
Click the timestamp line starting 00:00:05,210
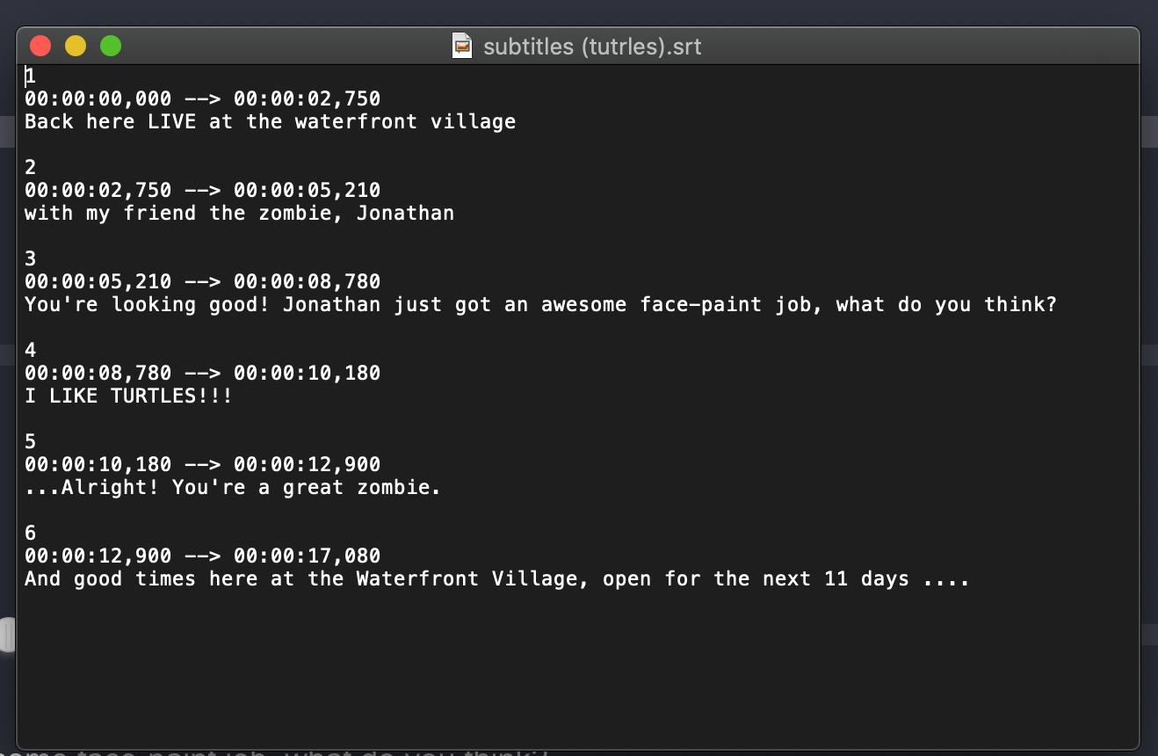(x=202, y=281)
